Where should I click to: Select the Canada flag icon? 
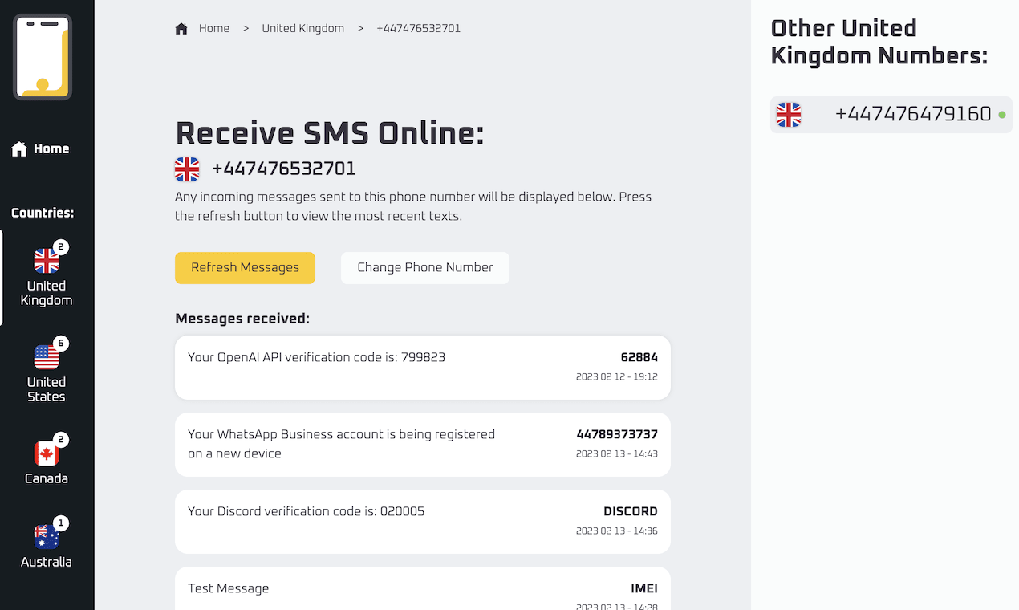(47, 453)
